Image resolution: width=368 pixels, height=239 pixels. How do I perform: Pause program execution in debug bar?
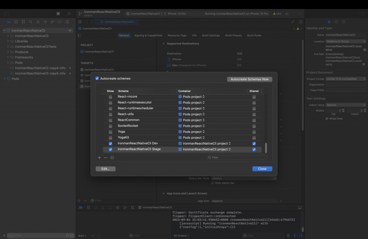point(88,207)
